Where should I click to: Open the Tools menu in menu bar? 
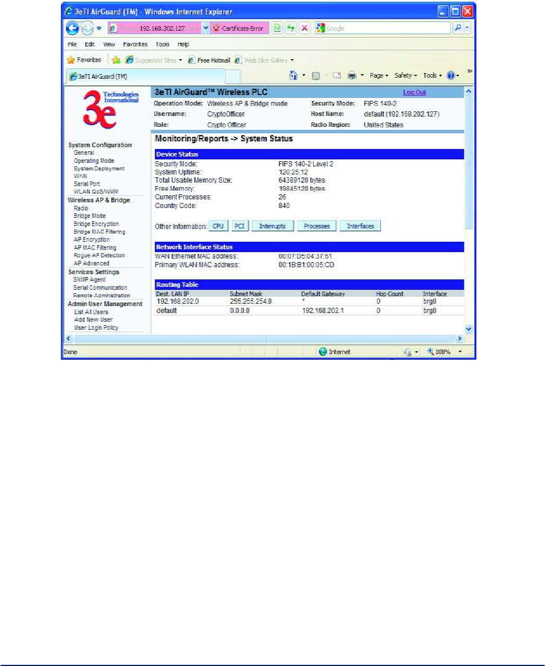pyautogui.click(x=163, y=44)
